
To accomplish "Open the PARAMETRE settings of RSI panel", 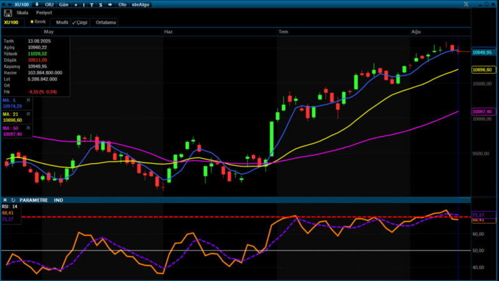I will (x=34, y=200).
